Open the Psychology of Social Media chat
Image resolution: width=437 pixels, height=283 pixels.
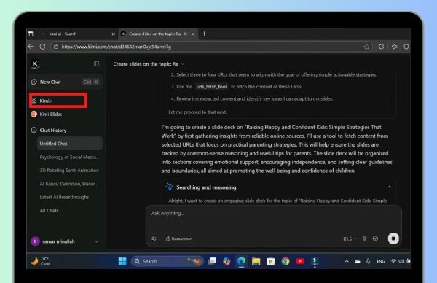coord(69,157)
